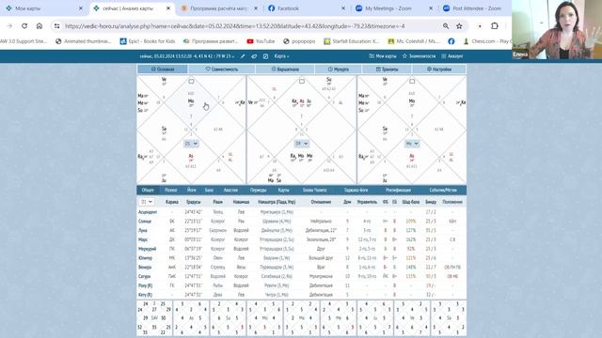
Task: Open the Chess.com bookmark
Action: point(487,41)
